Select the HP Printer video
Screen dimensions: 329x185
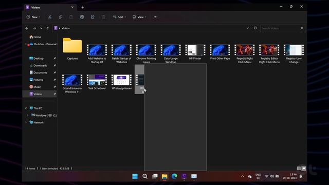pos(195,52)
